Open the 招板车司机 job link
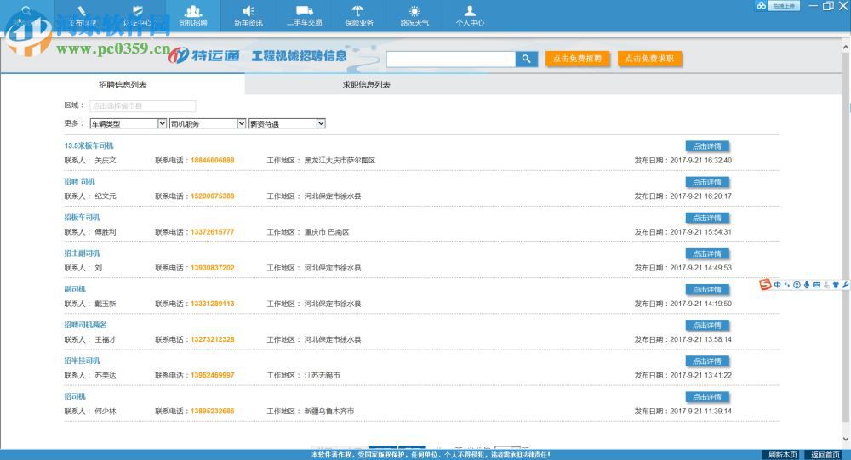 tap(82, 217)
